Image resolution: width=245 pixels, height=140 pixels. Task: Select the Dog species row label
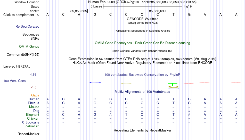(x=36, y=111)
